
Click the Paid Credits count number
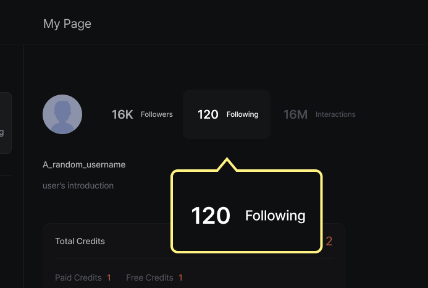coord(109,277)
